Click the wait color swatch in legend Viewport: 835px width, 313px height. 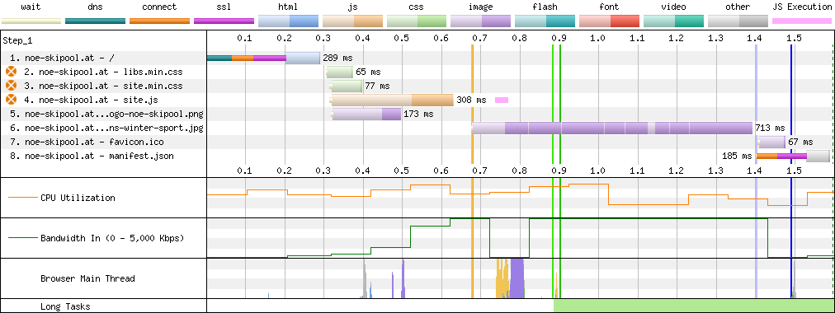coord(31,21)
